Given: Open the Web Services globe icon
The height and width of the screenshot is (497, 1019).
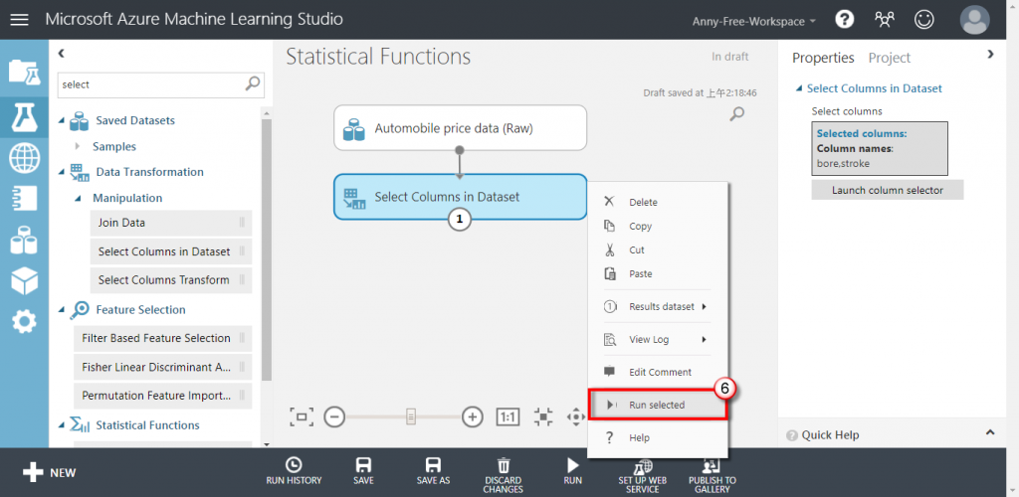Looking at the screenshot, I should pyautogui.click(x=24, y=157).
